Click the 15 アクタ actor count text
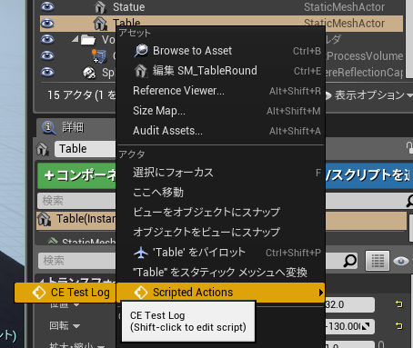The width and height of the screenshot is (413, 348). click(81, 95)
